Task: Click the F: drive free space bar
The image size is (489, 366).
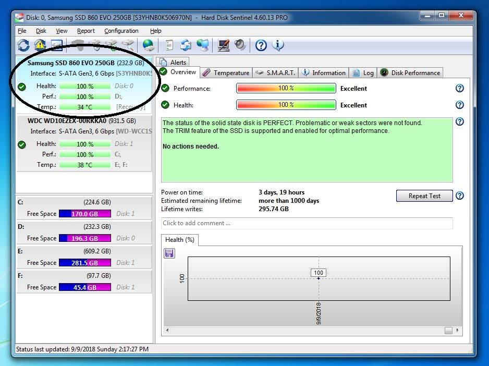Action: (85, 287)
